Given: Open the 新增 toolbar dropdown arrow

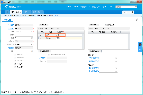Looking at the screenshot, I should coord(9,16).
